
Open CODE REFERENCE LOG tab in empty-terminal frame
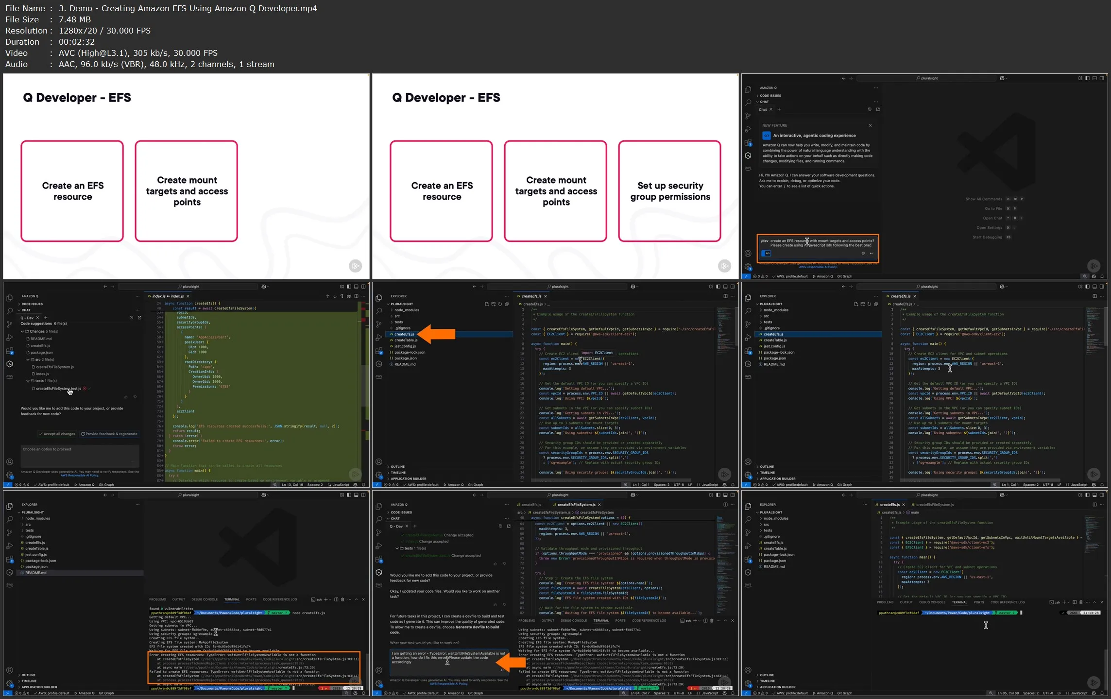[1008, 602]
